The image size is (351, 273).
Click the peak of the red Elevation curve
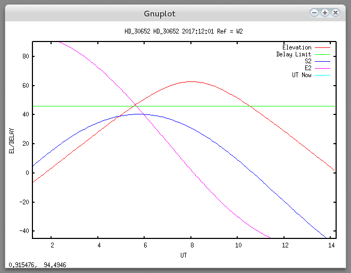[x=190, y=81]
